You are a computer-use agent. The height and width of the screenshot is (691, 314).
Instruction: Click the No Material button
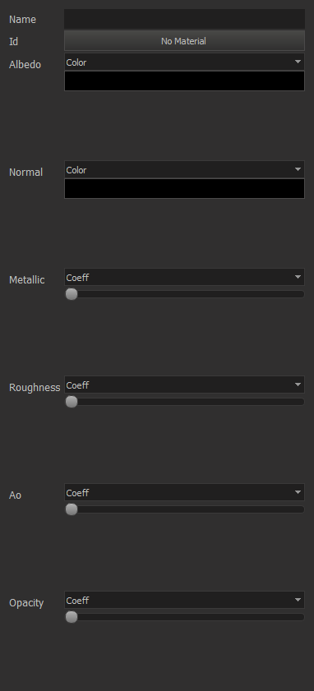click(184, 41)
